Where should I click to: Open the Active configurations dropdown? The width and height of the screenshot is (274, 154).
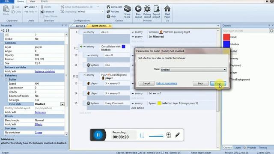click(x=98, y=7)
